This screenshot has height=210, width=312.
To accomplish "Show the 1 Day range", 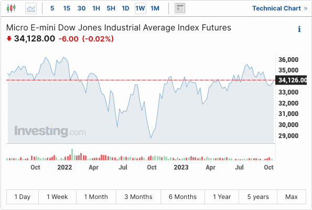I will coord(23,197).
